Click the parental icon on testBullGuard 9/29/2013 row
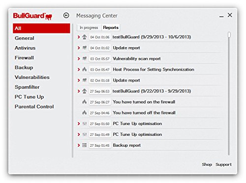Screen dimensions: 246x183 coord(85,37)
